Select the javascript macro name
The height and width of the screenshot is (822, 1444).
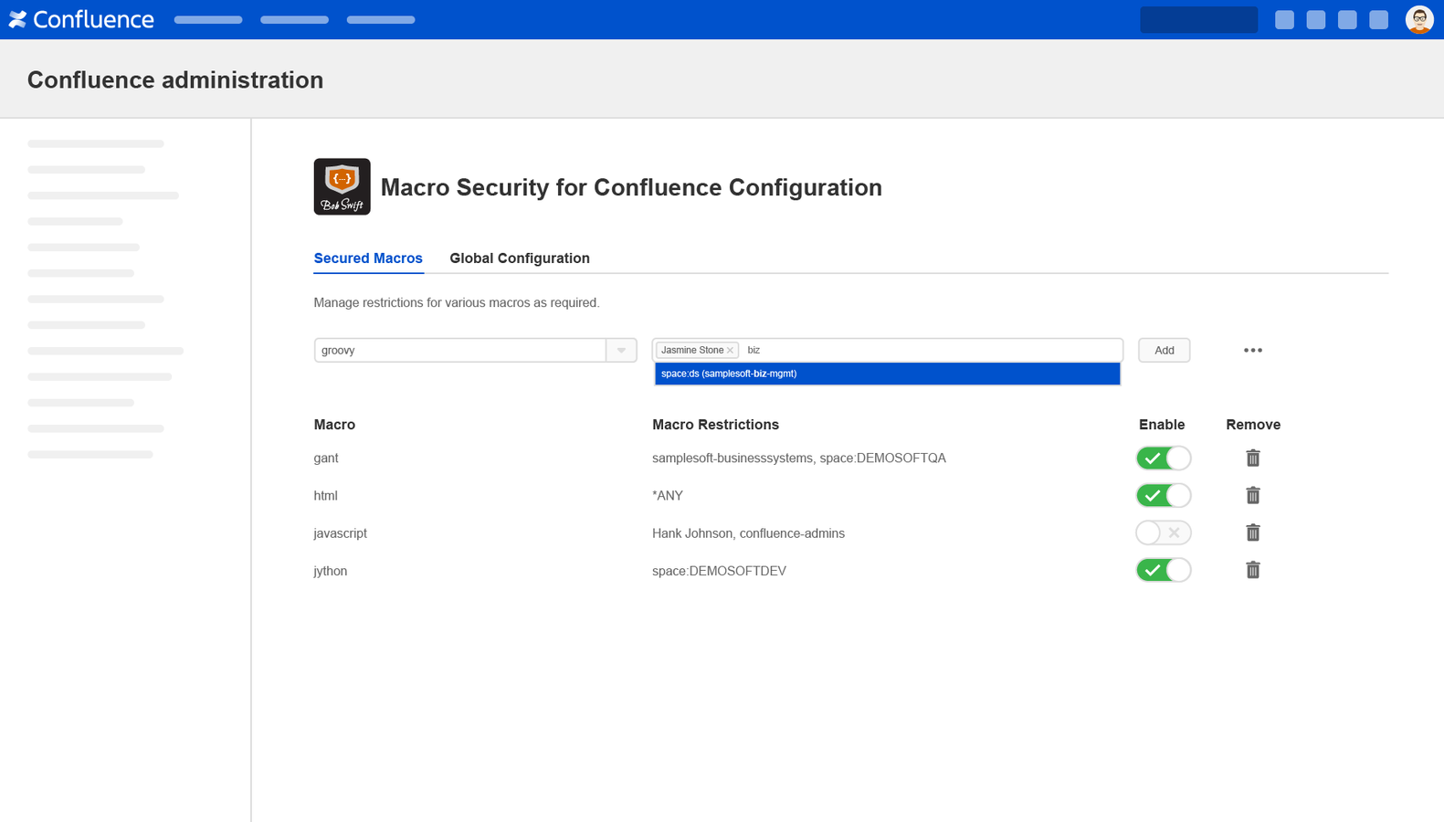[x=340, y=533]
